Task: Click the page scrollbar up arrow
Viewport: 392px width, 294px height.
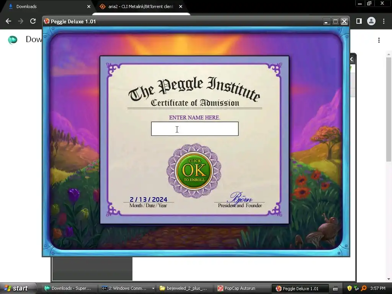Action: tap(389, 54)
